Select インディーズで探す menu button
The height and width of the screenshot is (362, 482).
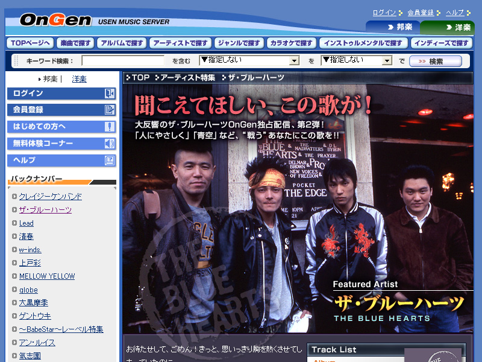(442, 43)
